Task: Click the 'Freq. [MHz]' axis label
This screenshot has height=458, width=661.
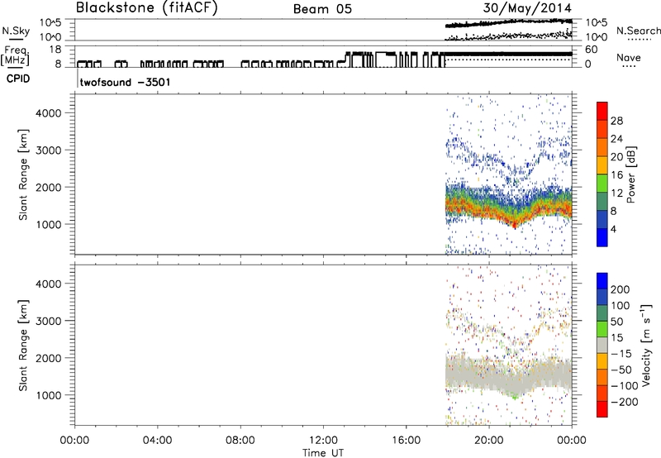Action: (x=15, y=56)
